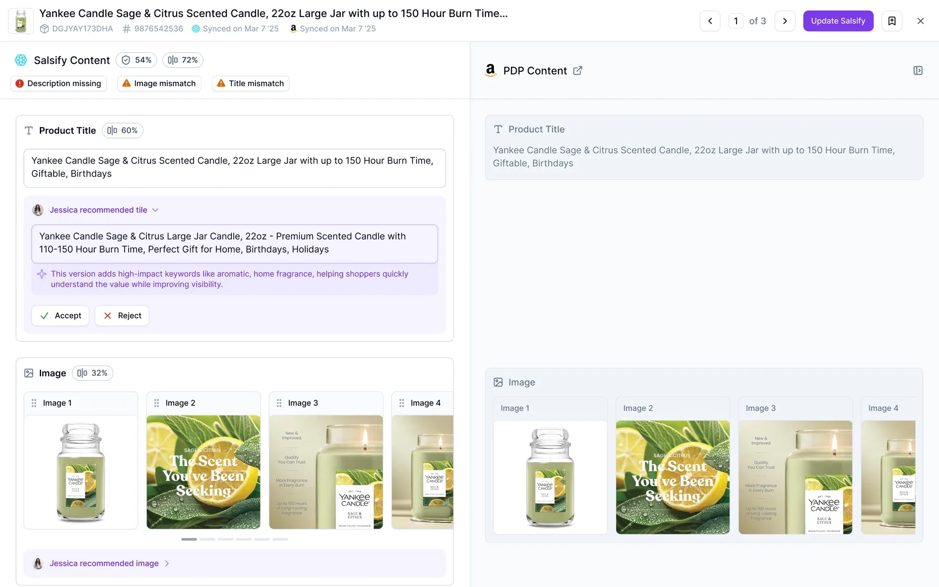The height and width of the screenshot is (587, 939).
Task: Open the PDP Content external link icon
Action: [x=577, y=70]
